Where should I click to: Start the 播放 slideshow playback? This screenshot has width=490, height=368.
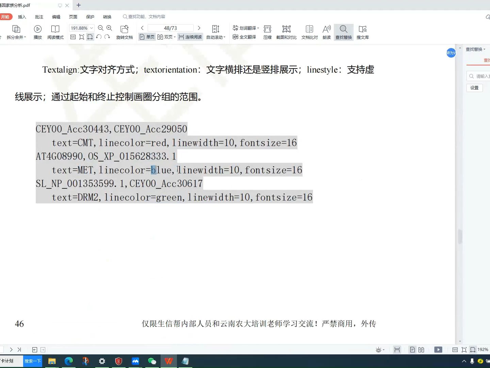pos(38,32)
